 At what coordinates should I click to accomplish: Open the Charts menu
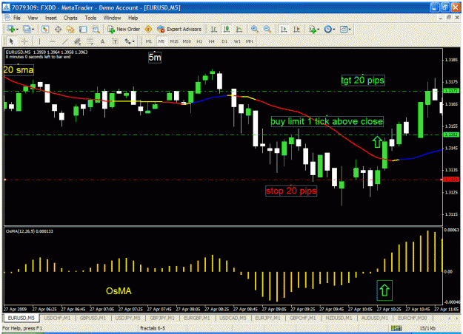pos(70,18)
